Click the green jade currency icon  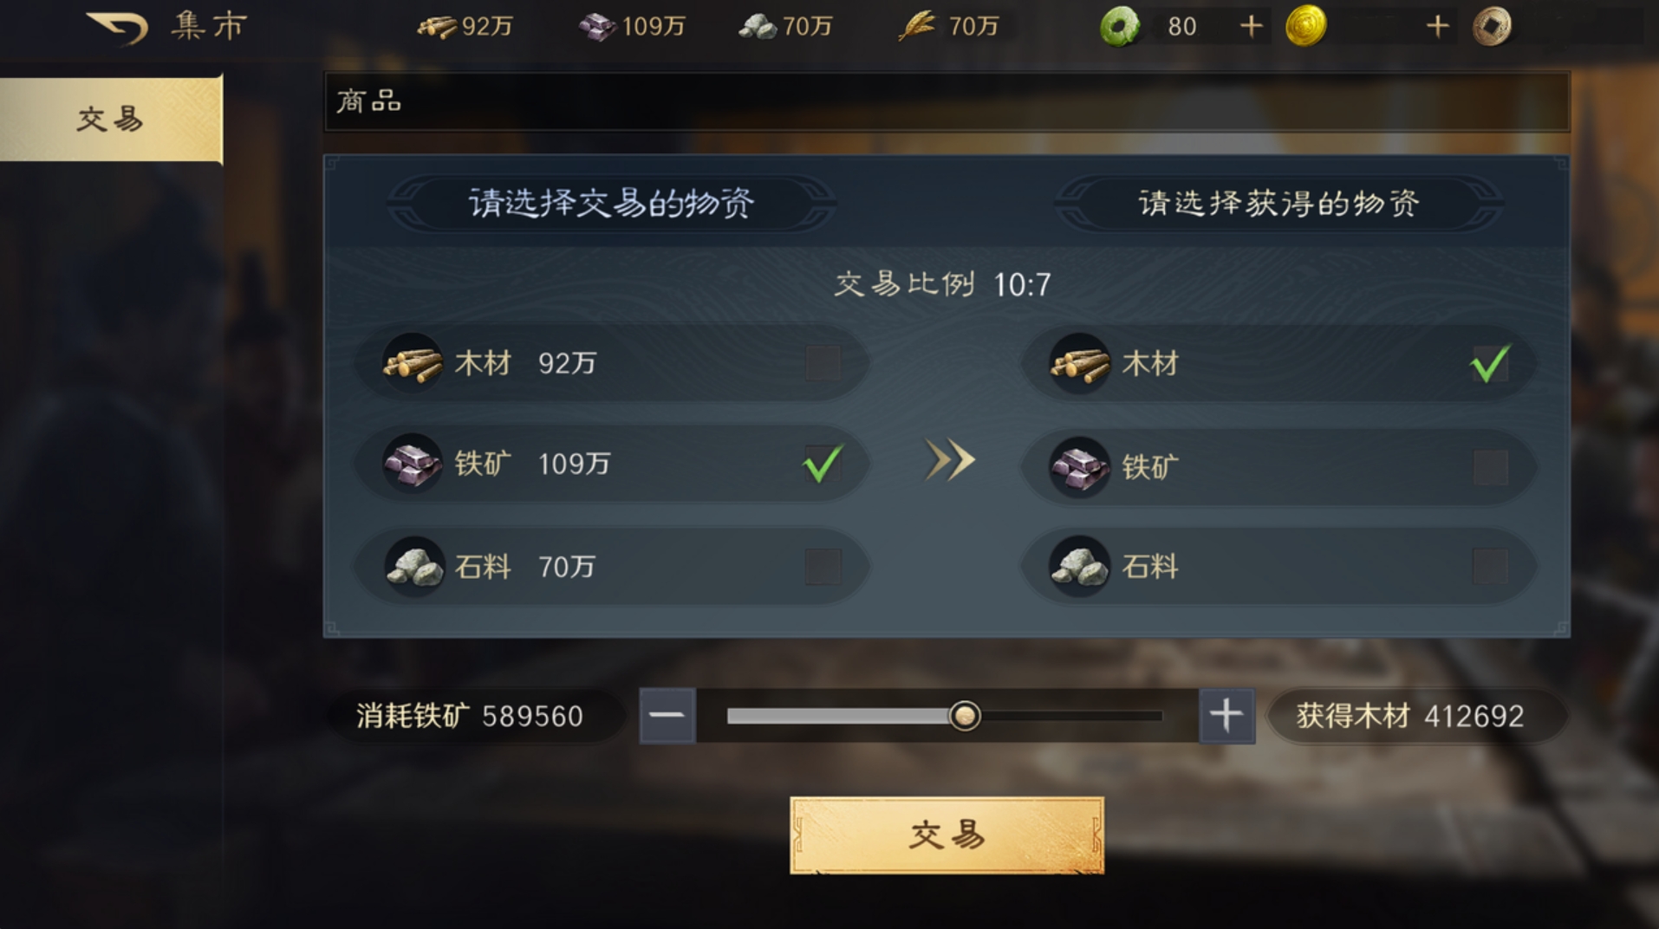pos(1120,26)
